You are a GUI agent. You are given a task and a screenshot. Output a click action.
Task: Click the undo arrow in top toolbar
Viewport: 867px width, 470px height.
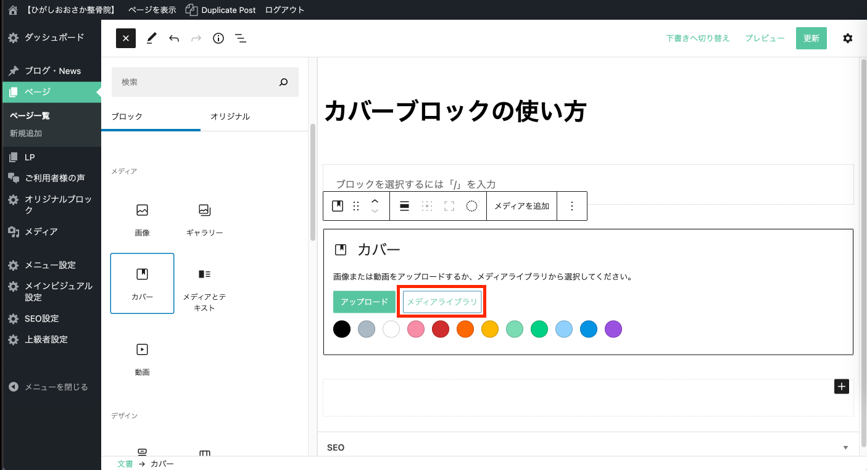(174, 38)
